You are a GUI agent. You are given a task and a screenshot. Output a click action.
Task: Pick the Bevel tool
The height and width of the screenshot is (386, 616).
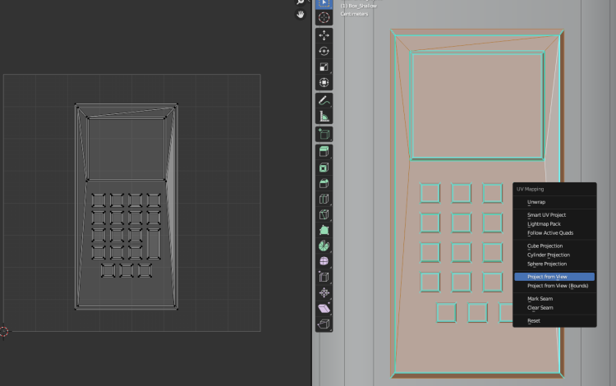pyautogui.click(x=324, y=183)
